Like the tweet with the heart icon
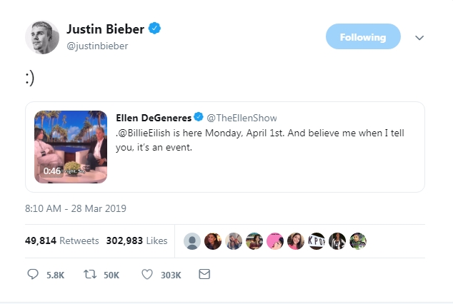 [x=147, y=274]
